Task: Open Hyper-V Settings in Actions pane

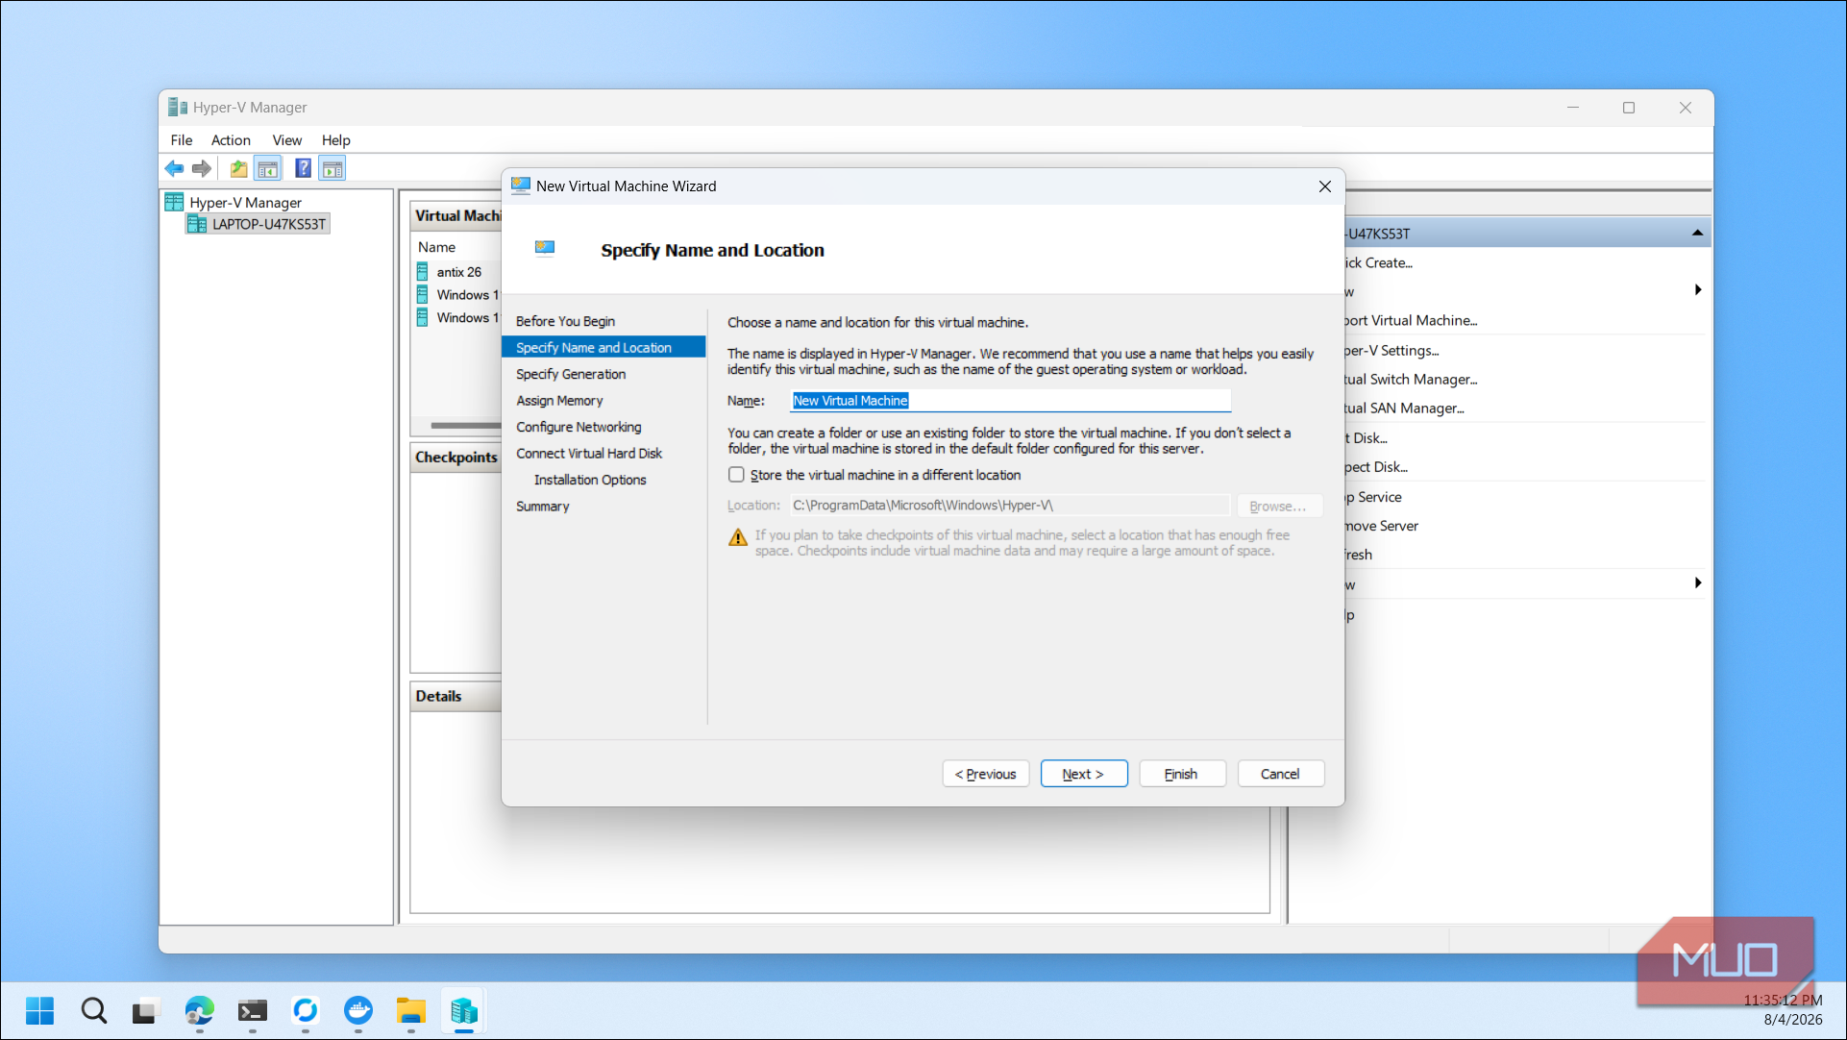Action: tap(1391, 350)
